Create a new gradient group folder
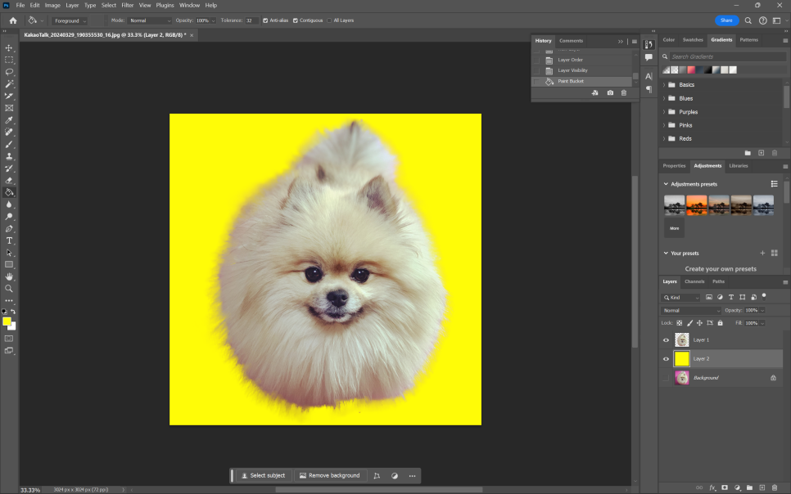This screenshot has height=494, width=791. click(x=748, y=153)
